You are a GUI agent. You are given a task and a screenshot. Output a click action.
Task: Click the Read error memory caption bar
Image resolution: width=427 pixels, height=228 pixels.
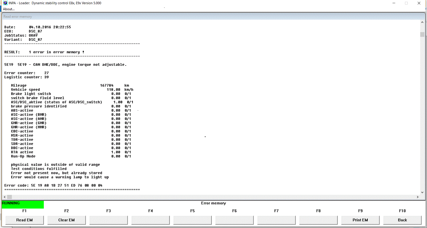[17, 16]
